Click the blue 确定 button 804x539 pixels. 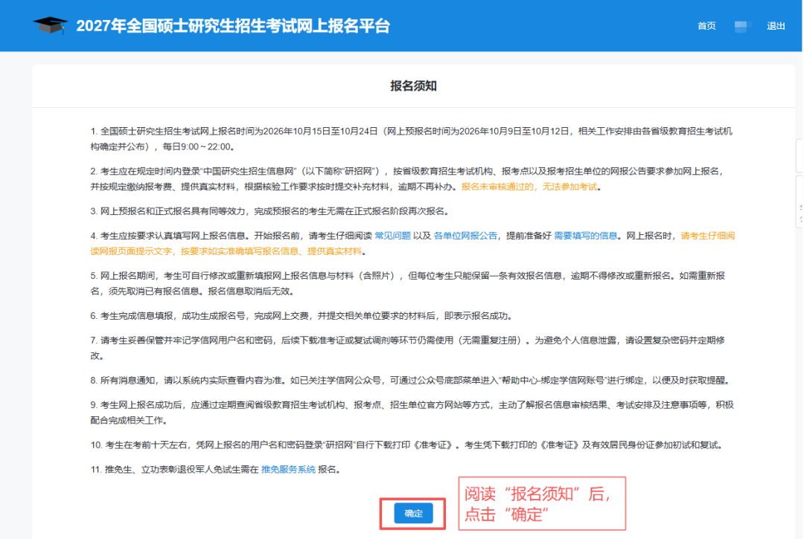[x=413, y=514]
